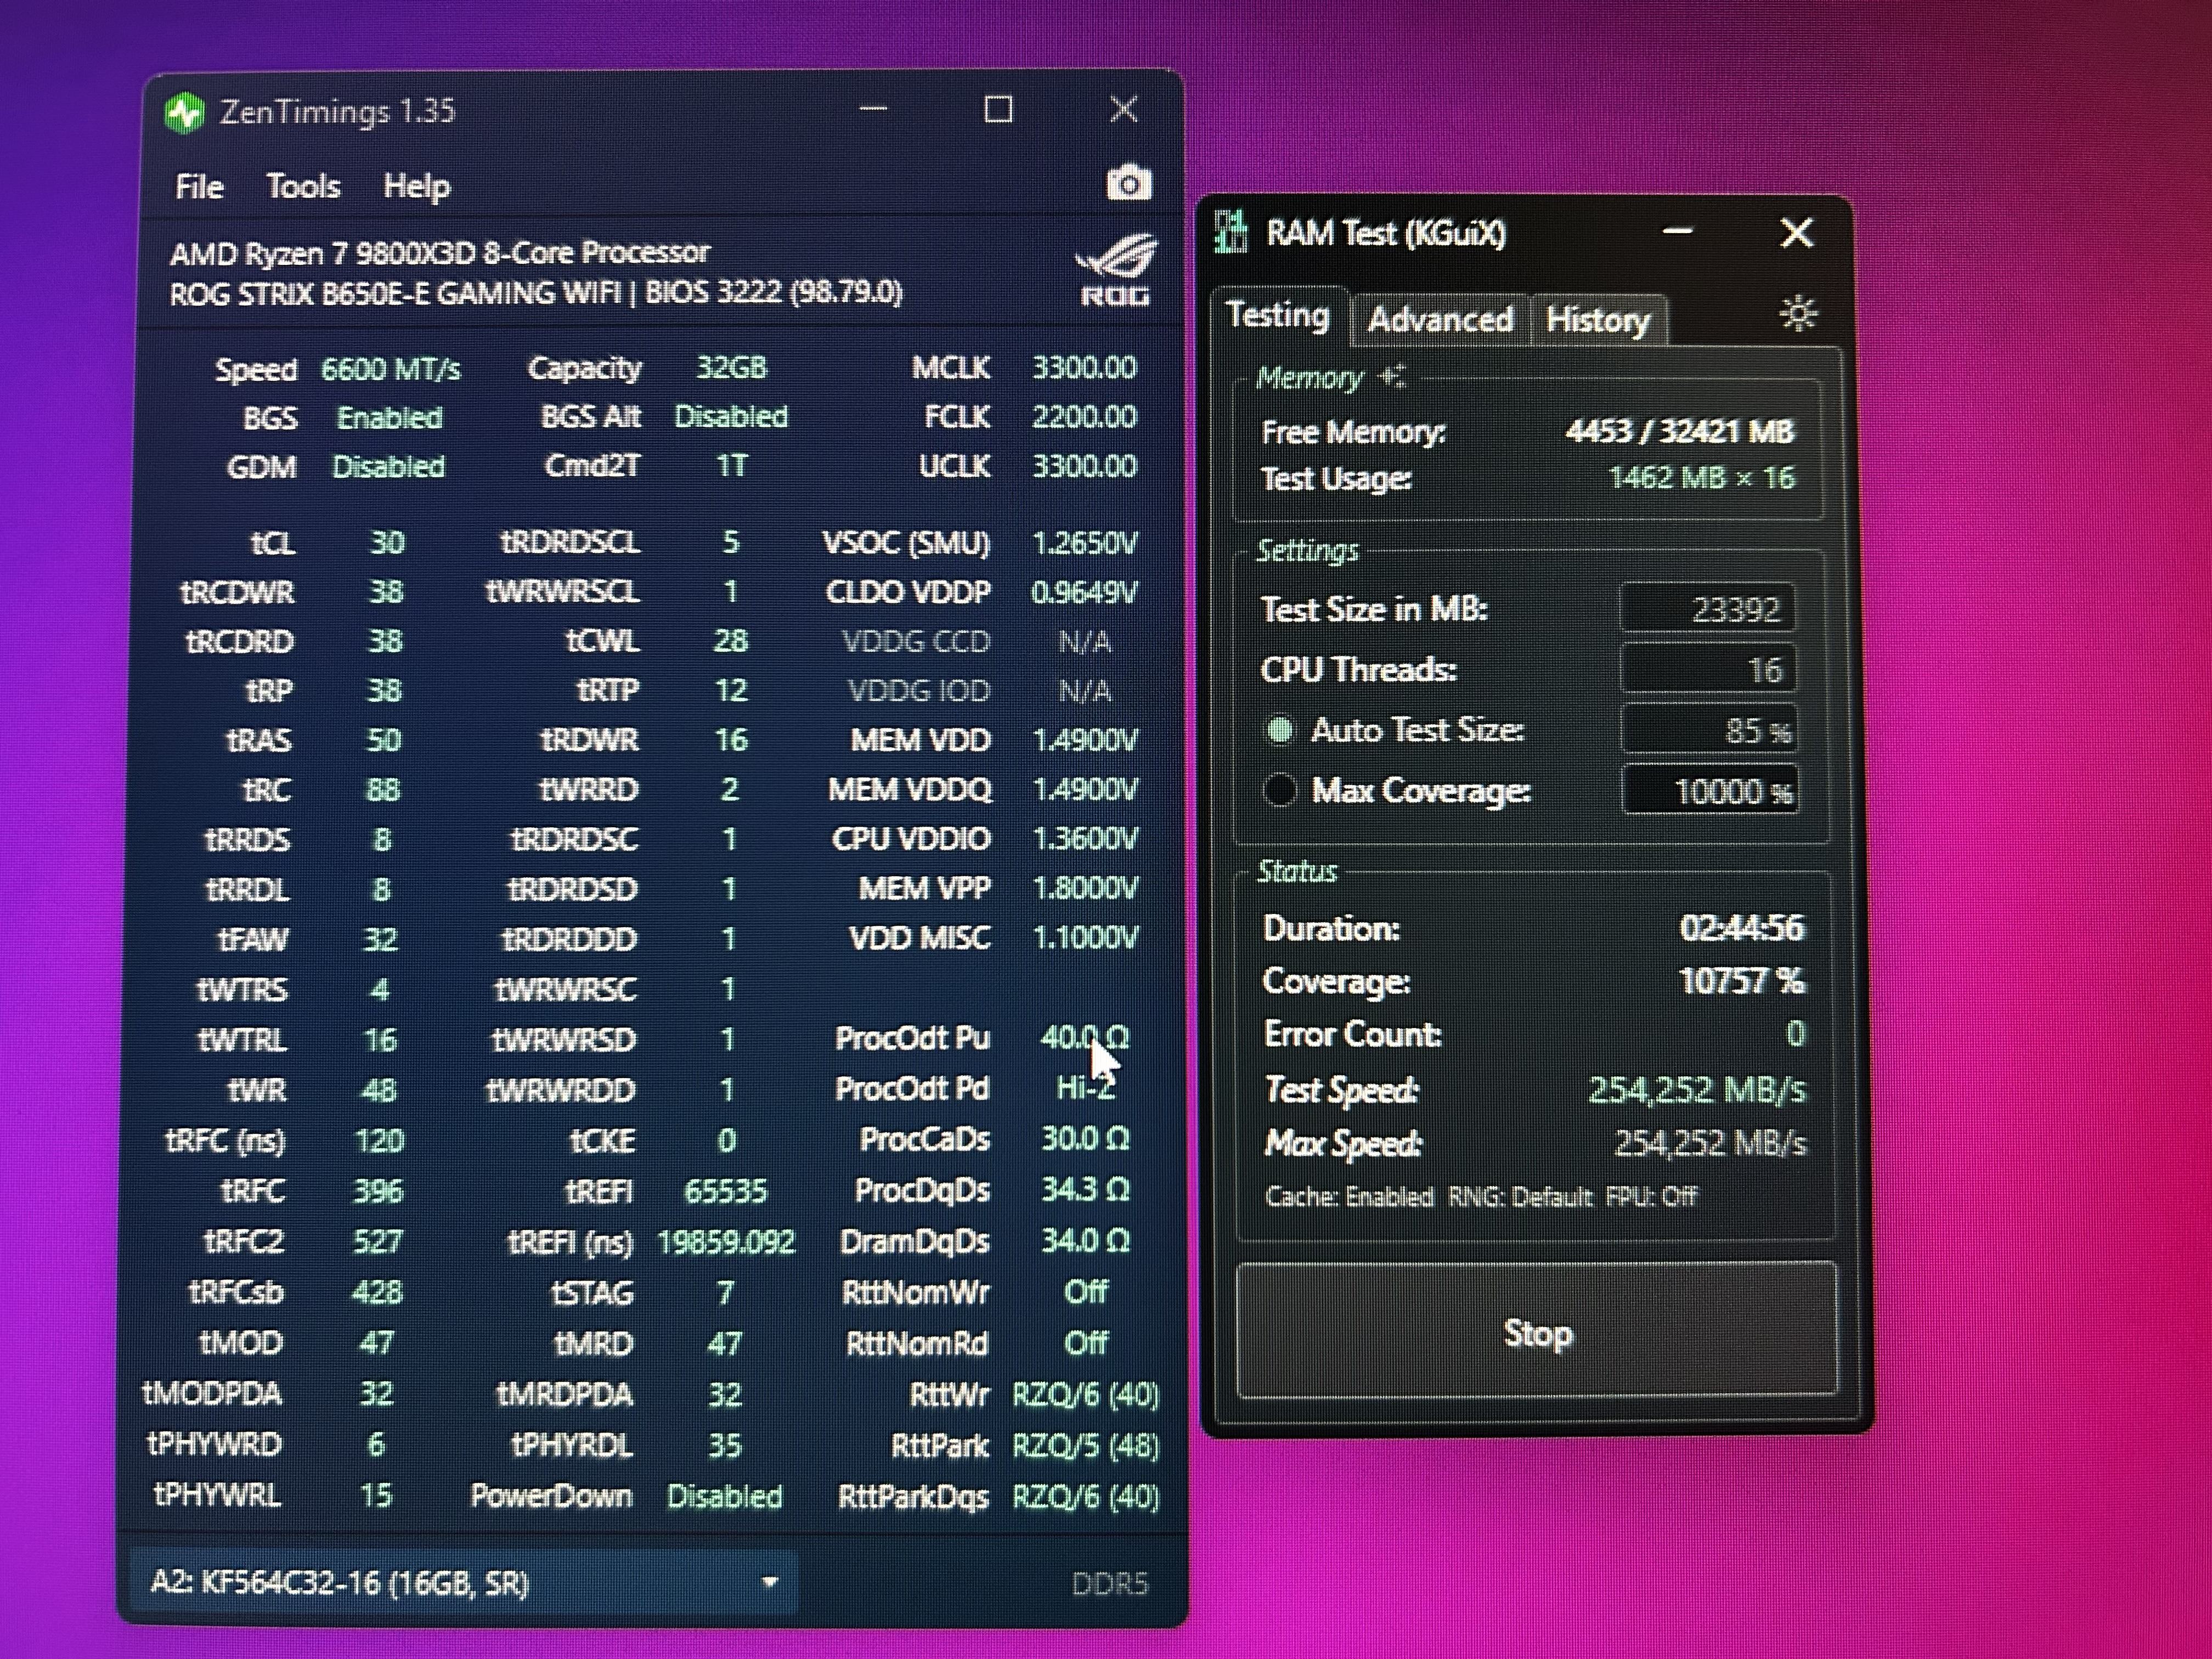Click the ZenTimings green app logo

185,112
